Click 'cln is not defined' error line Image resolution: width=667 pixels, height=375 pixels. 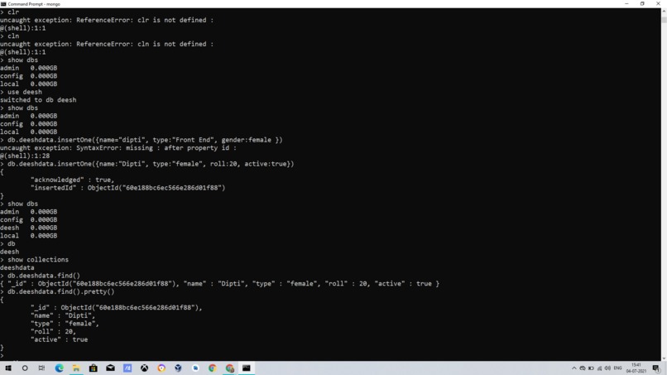[107, 44]
